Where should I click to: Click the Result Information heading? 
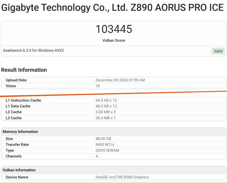tap(24, 70)
